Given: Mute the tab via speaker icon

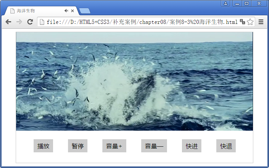Looking at the screenshot, I should pyautogui.click(x=67, y=11).
